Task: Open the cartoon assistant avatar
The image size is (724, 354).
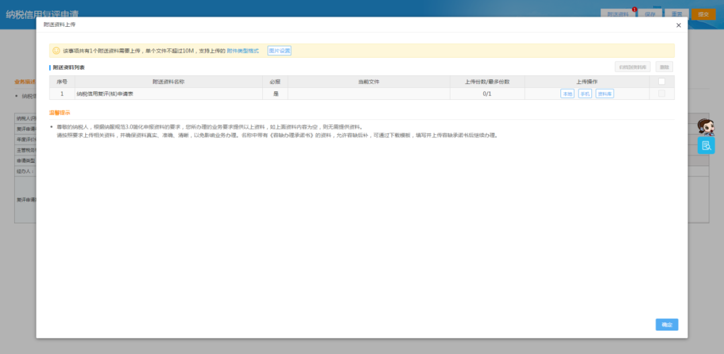Action: pos(706,127)
